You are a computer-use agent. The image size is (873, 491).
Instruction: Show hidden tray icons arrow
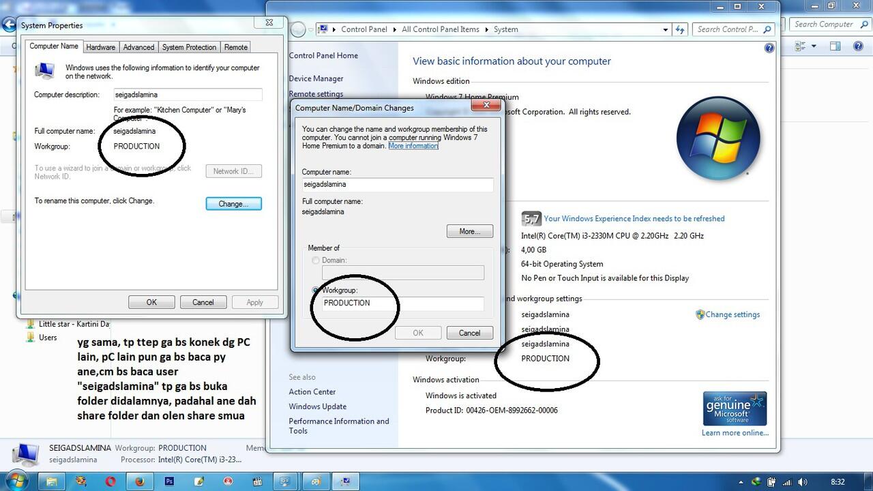pyautogui.click(x=741, y=482)
